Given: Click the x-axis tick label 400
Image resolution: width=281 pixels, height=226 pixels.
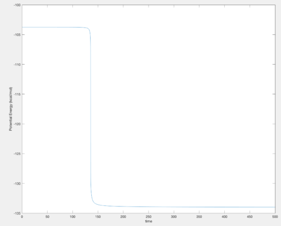Looking at the screenshot, I should (224, 217).
